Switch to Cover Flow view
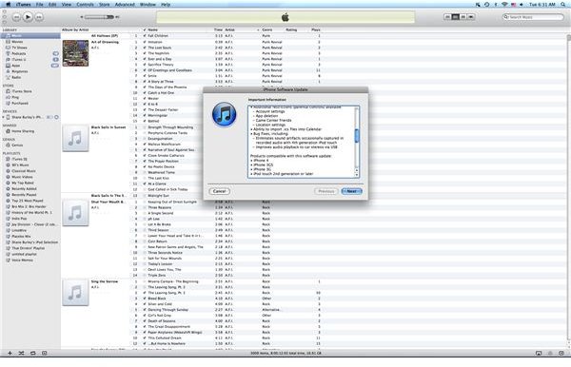 point(471,17)
